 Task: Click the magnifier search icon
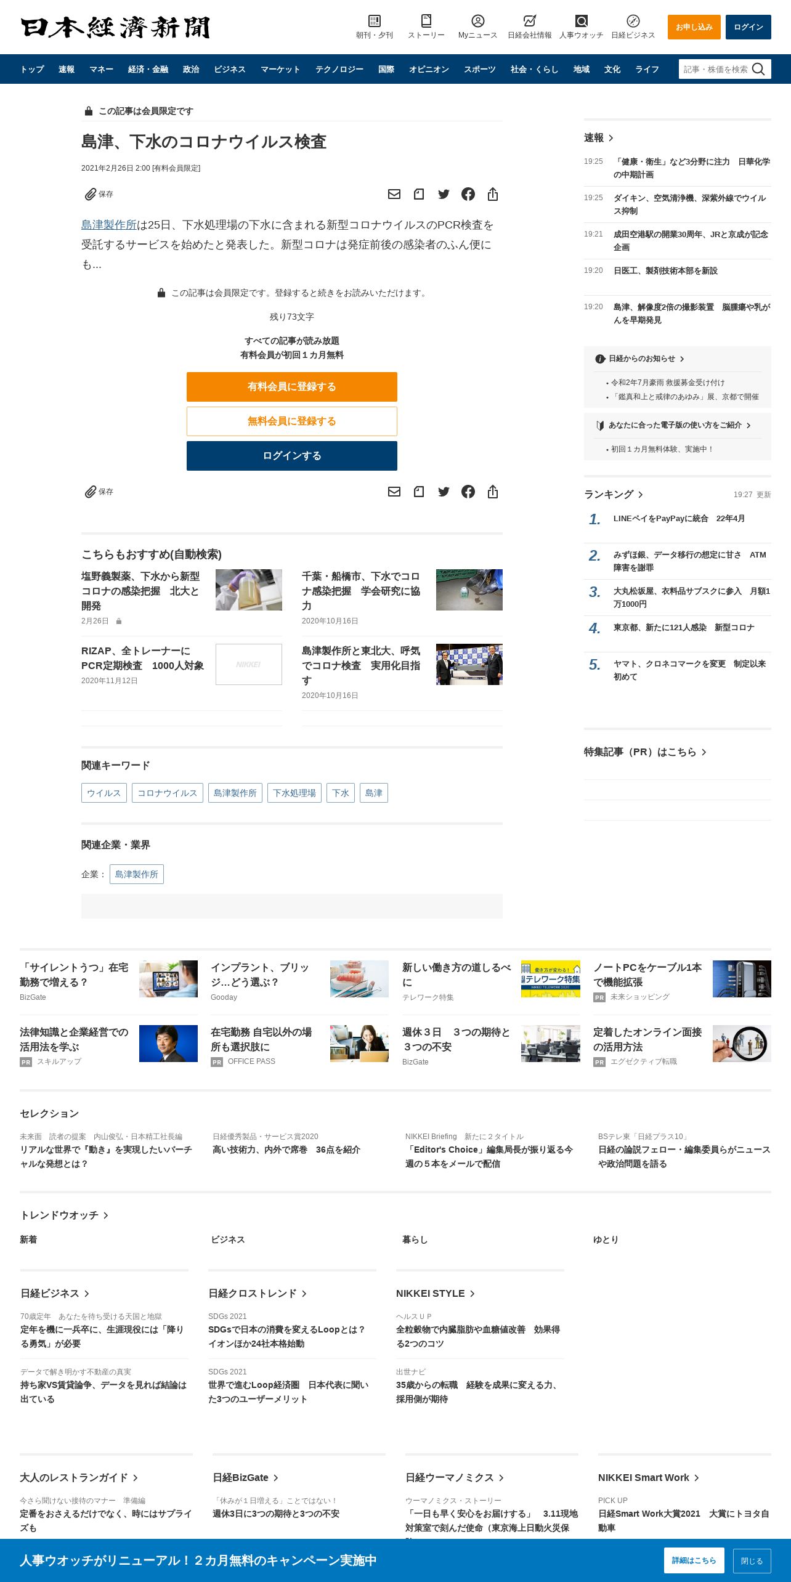pyautogui.click(x=758, y=69)
